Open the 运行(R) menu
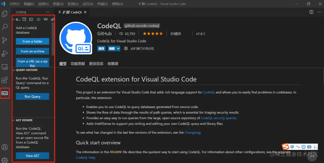This screenshot has width=324, height=163. [88, 4]
